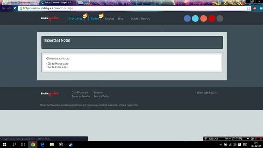Image resolution: width=263 pixels, height=148 pixels.
Task: Open taskbar search magnifier
Action: (x=14, y=144)
